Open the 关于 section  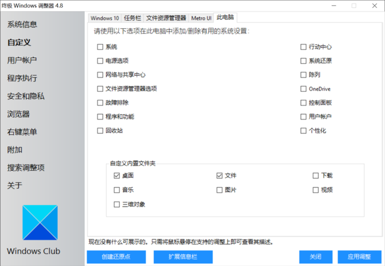coord(14,186)
